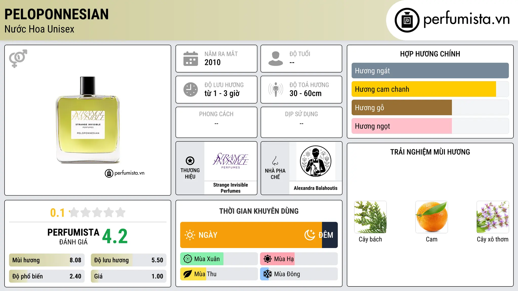Click the Mùa Hạ season bar

tap(299, 259)
